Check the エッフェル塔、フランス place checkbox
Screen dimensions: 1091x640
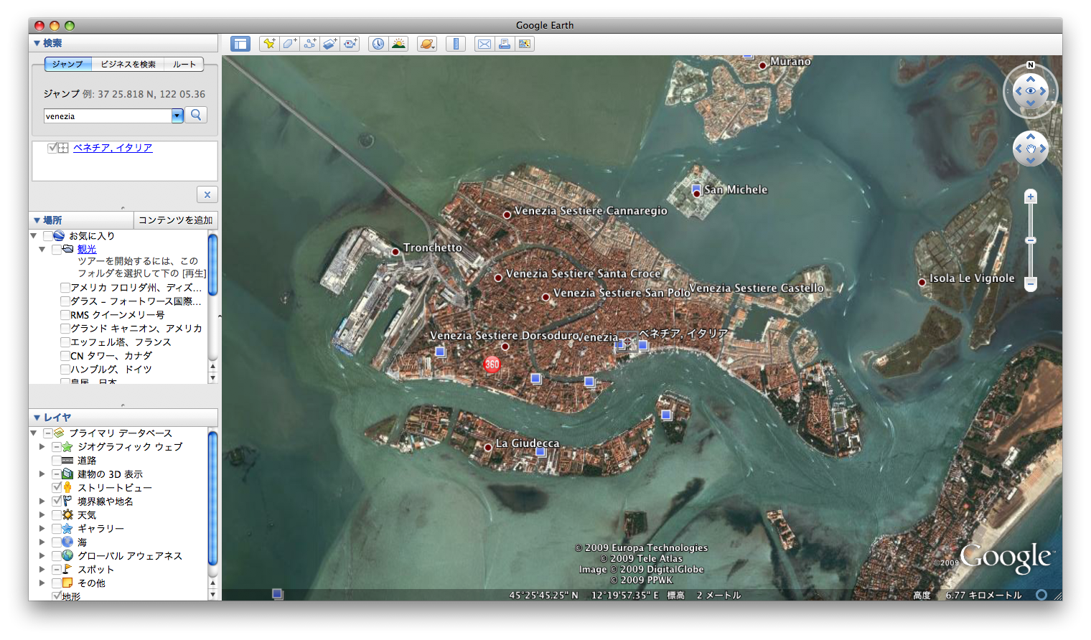[x=65, y=342]
